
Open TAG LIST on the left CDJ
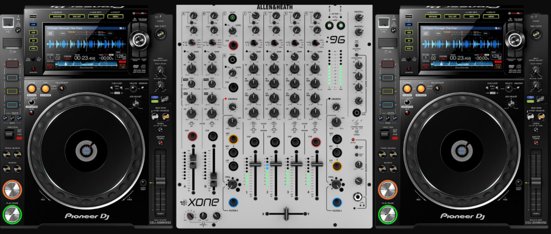point(76,17)
